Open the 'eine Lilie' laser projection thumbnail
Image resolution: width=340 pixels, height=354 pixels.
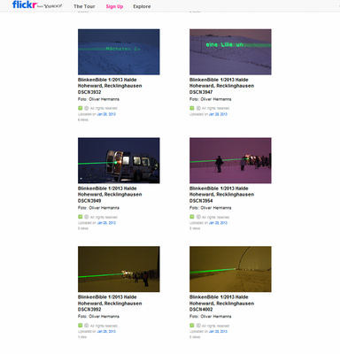[x=230, y=51]
